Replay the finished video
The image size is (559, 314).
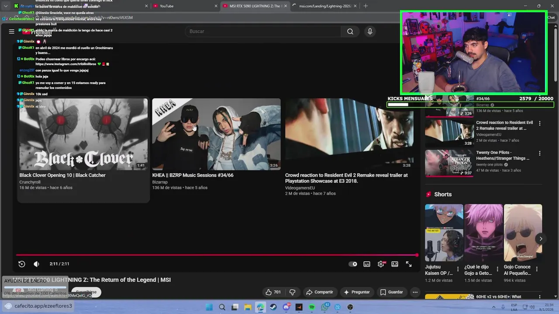pyautogui.click(x=22, y=264)
